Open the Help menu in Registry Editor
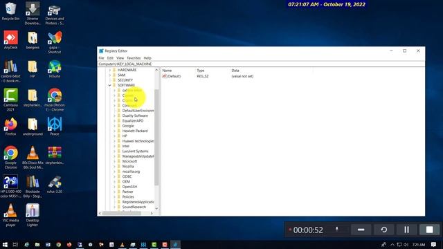 pos(147,58)
